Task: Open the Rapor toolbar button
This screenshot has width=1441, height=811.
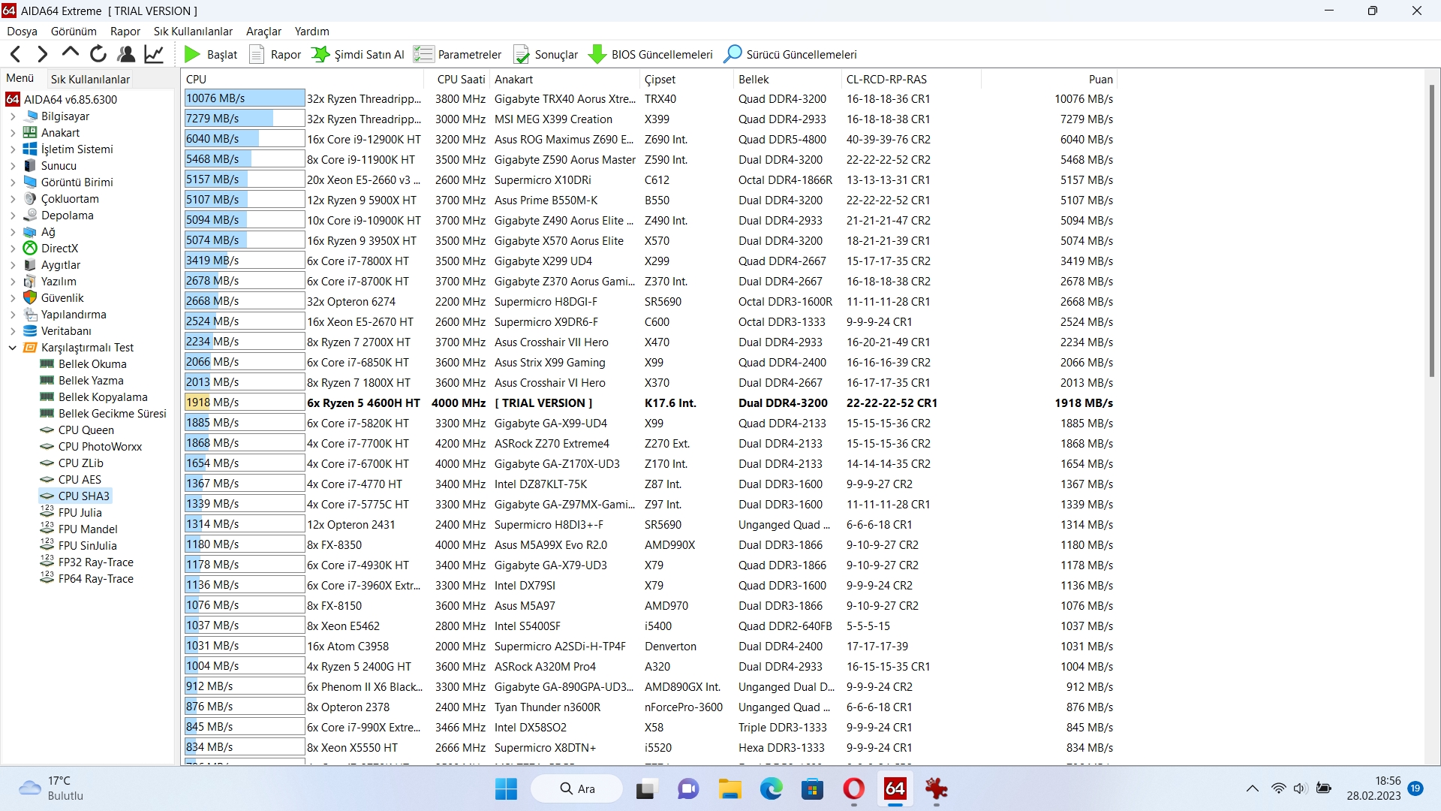Action: click(x=275, y=54)
